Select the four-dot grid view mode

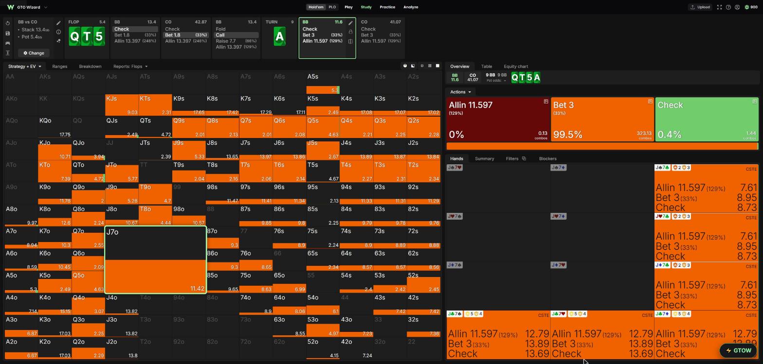click(422, 66)
